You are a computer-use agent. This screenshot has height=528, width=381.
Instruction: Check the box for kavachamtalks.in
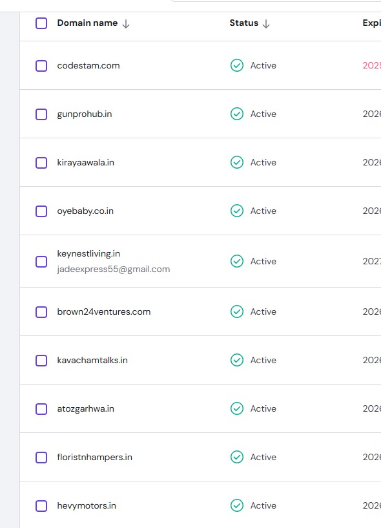tap(41, 361)
